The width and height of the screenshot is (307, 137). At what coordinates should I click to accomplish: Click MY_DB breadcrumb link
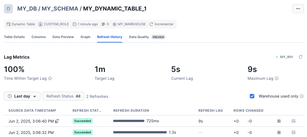click(x=28, y=9)
